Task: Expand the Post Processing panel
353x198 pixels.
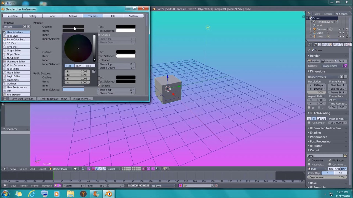Action: [309, 141]
